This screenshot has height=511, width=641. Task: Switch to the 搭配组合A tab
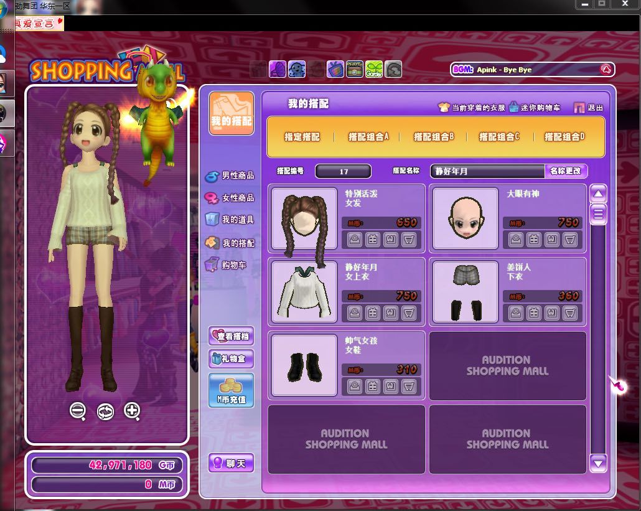[x=368, y=137]
